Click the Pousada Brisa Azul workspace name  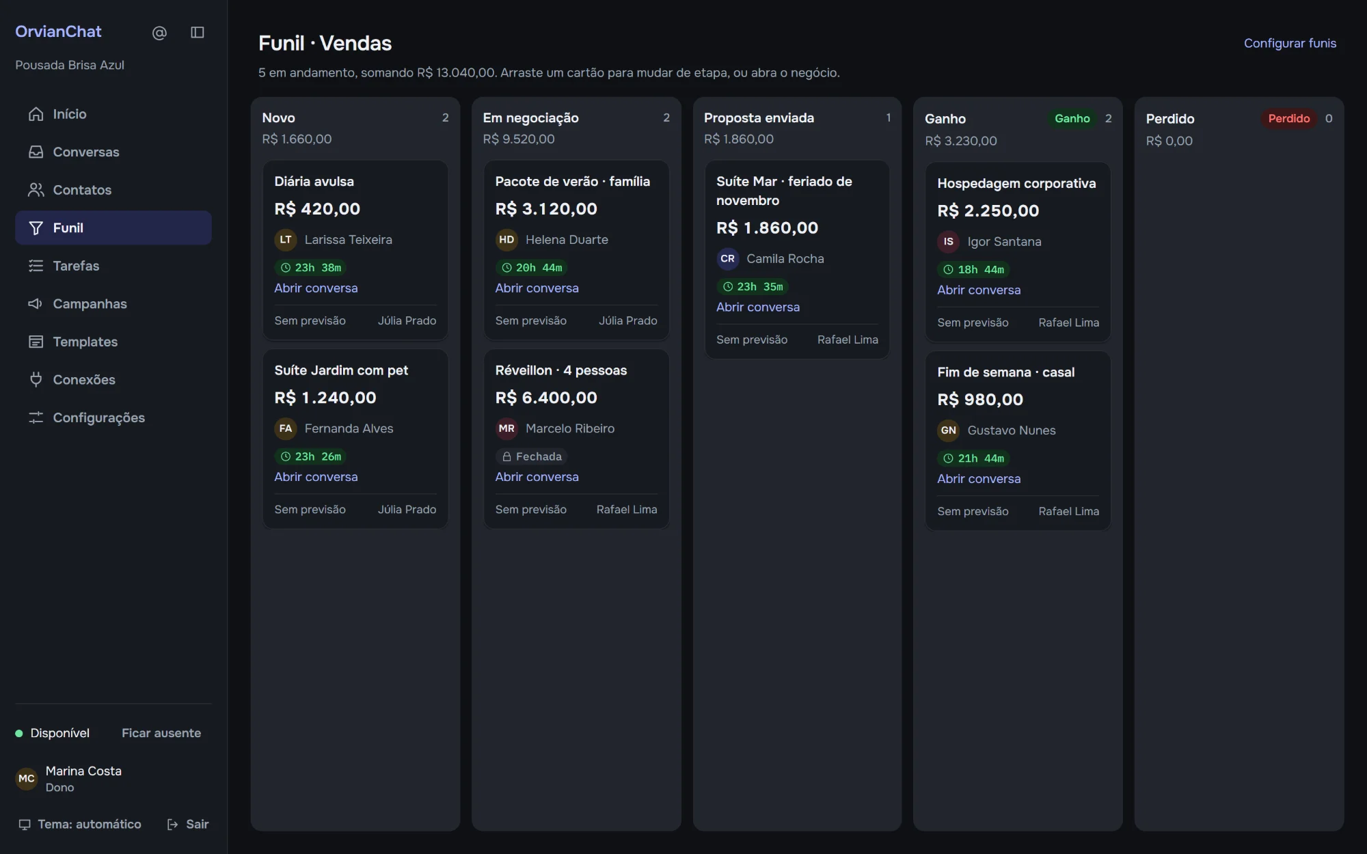pos(70,65)
